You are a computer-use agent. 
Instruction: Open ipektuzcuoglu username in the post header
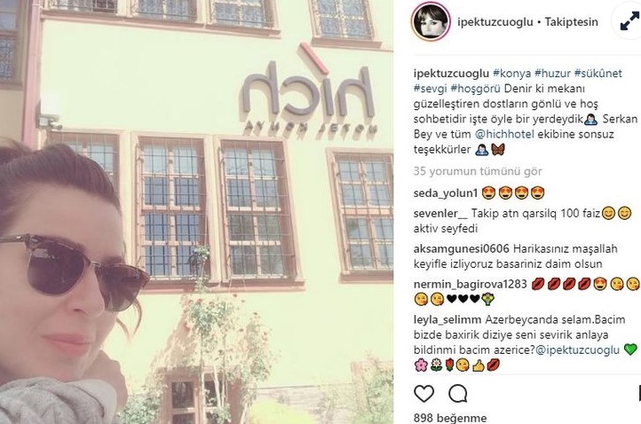[x=495, y=22]
